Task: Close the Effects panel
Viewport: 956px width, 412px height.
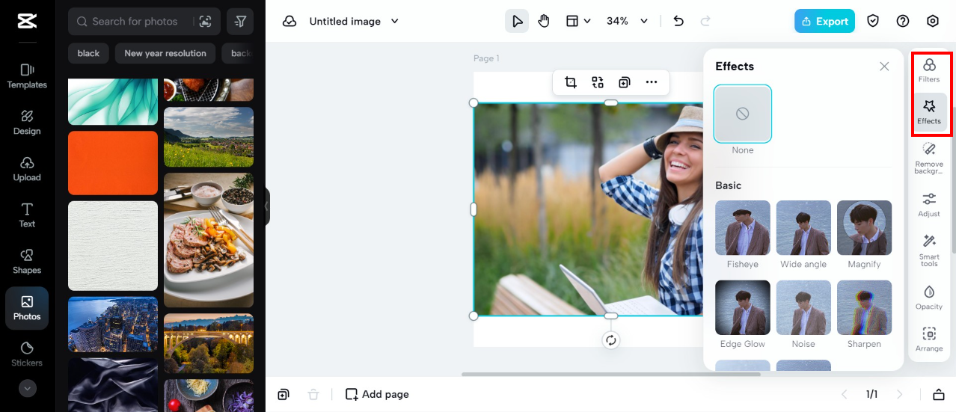Action: click(x=884, y=67)
